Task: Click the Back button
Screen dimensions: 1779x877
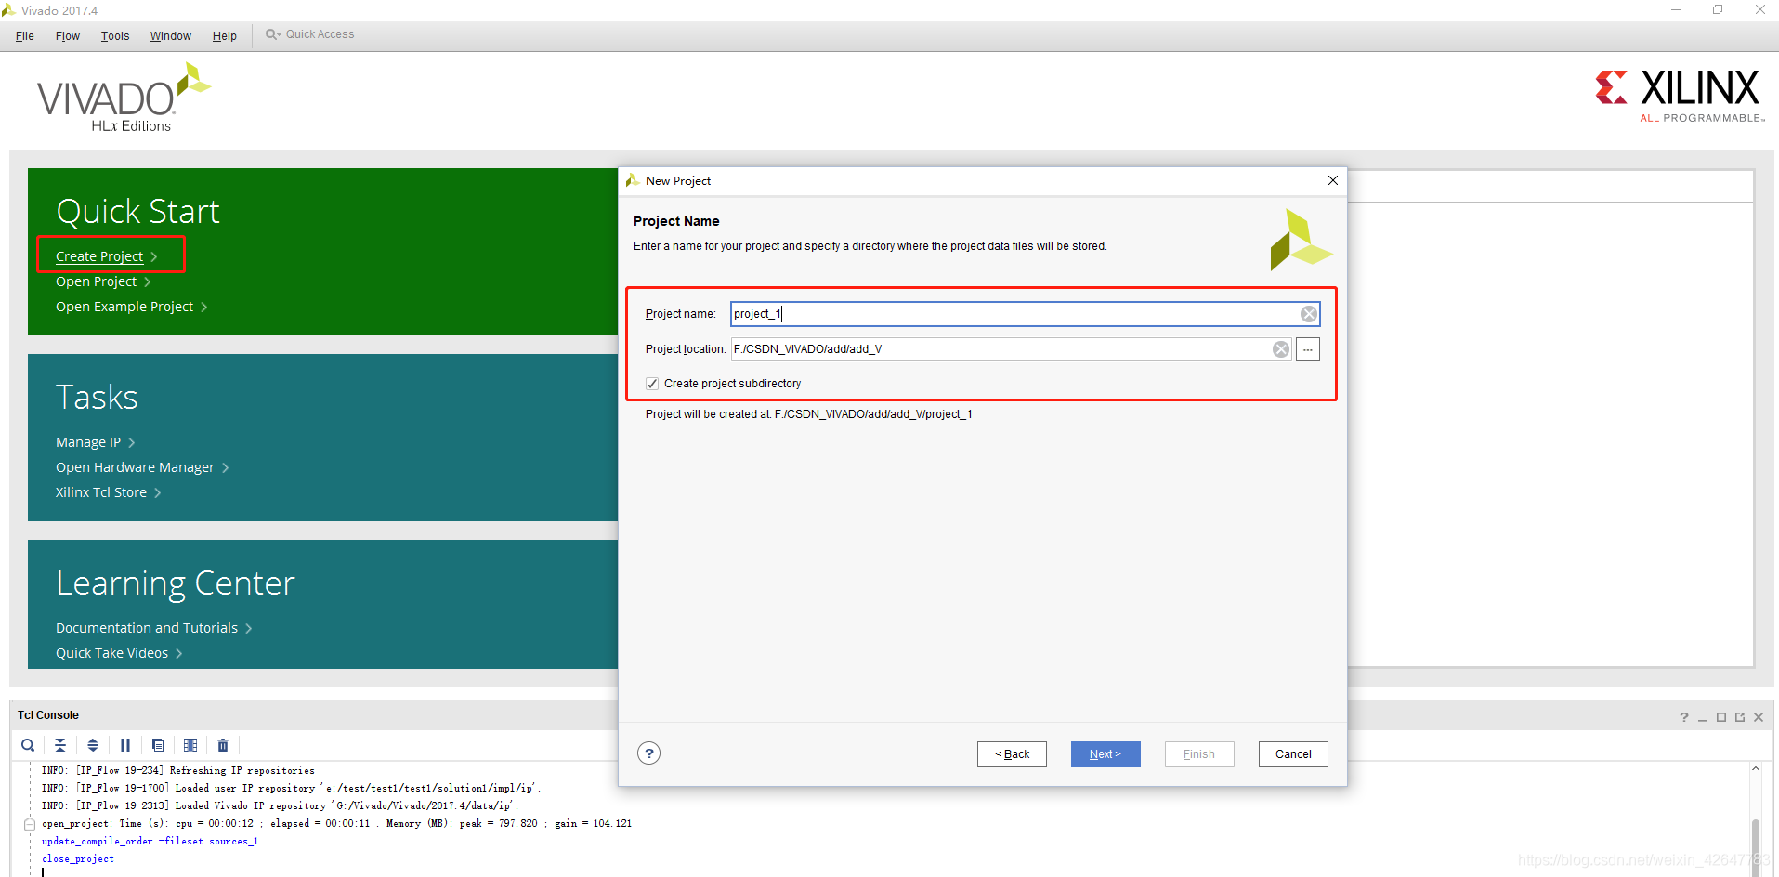Action: (1012, 754)
